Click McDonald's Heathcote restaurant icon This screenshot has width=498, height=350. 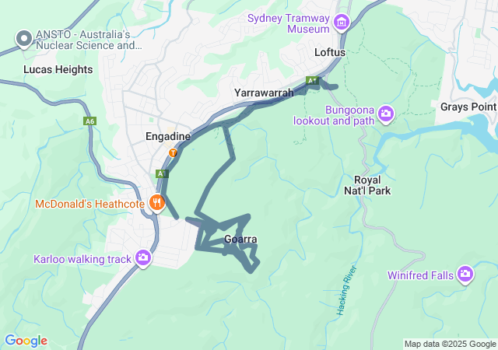pos(156,202)
